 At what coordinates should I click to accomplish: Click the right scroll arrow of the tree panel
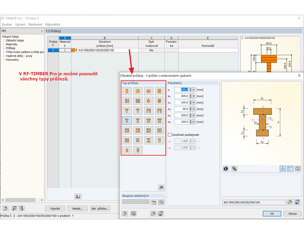coord(42,200)
